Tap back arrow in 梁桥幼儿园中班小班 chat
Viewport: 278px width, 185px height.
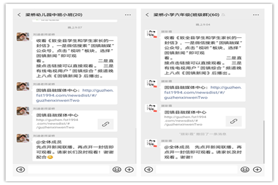click(19, 15)
